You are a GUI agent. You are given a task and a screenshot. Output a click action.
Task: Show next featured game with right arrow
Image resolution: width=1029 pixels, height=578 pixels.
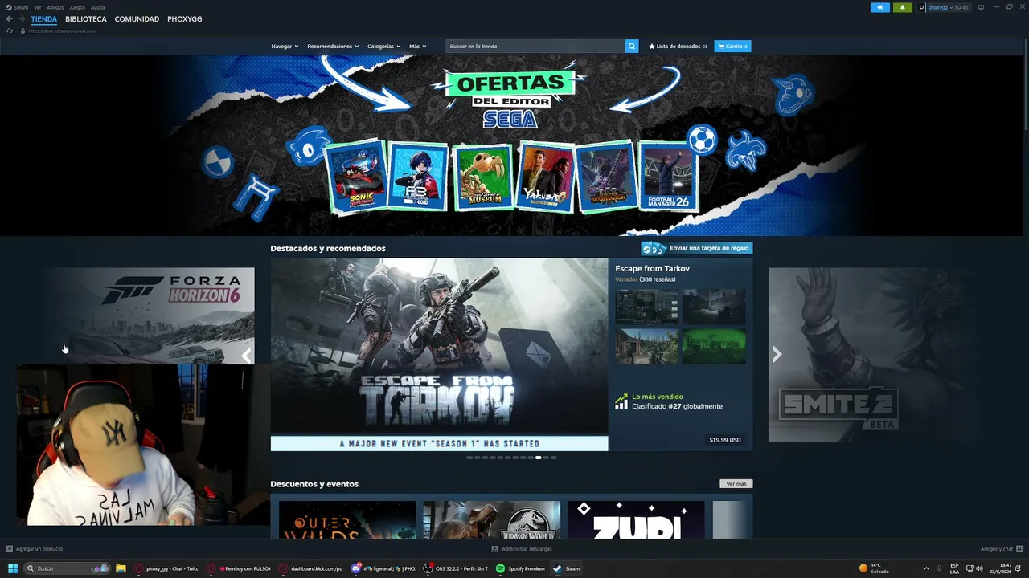pos(777,354)
